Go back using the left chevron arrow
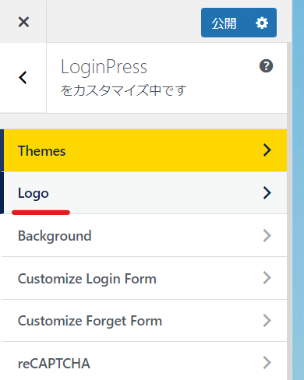The height and width of the screenshot is (380, 304). [23, 77]
